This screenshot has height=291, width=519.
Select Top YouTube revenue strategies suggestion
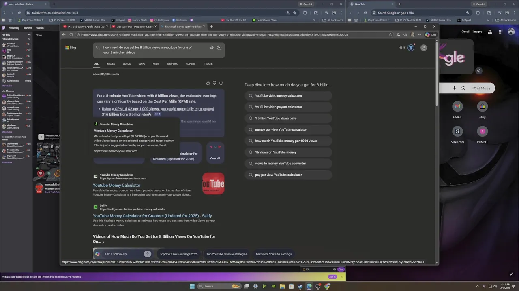tap(227, 254)
